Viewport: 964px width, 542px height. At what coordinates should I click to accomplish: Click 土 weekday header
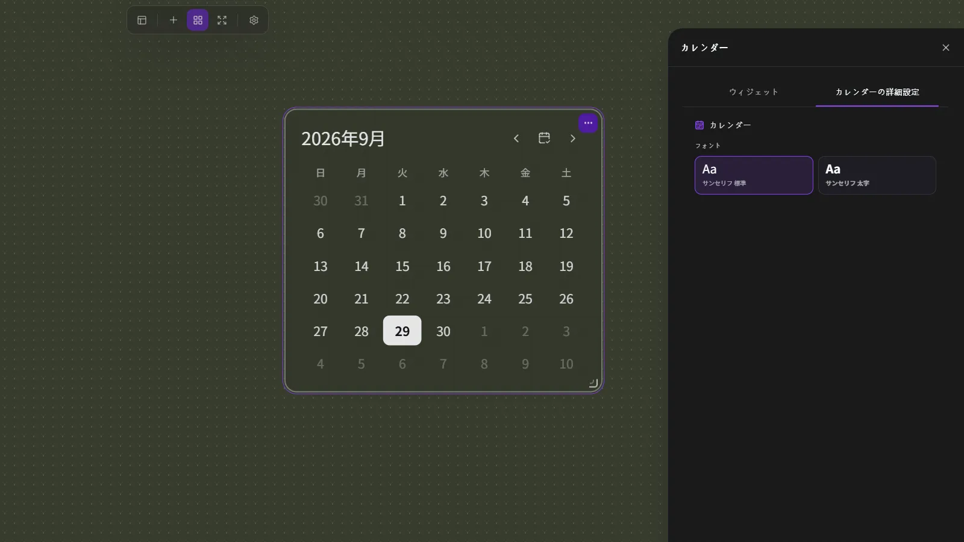(566, 173)
